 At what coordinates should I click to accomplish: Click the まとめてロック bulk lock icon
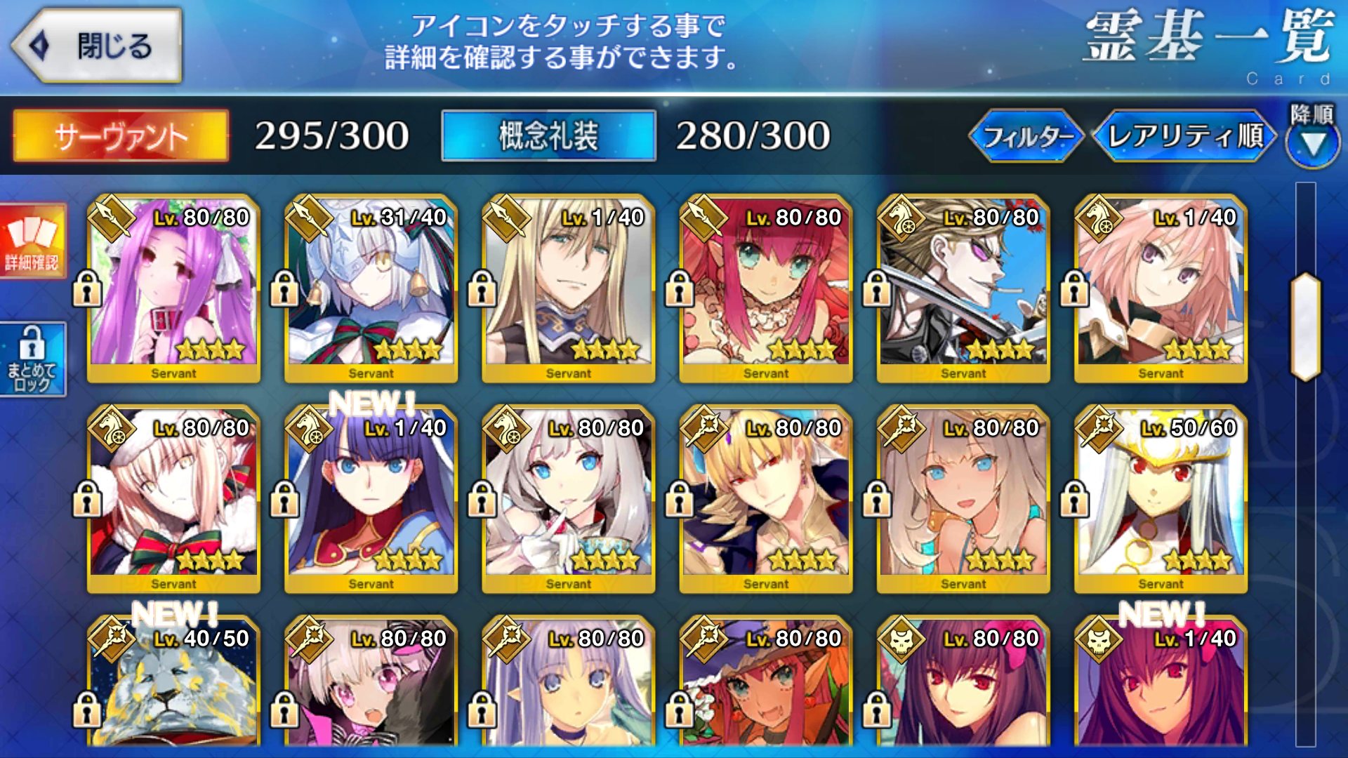[x=32, y=359]
